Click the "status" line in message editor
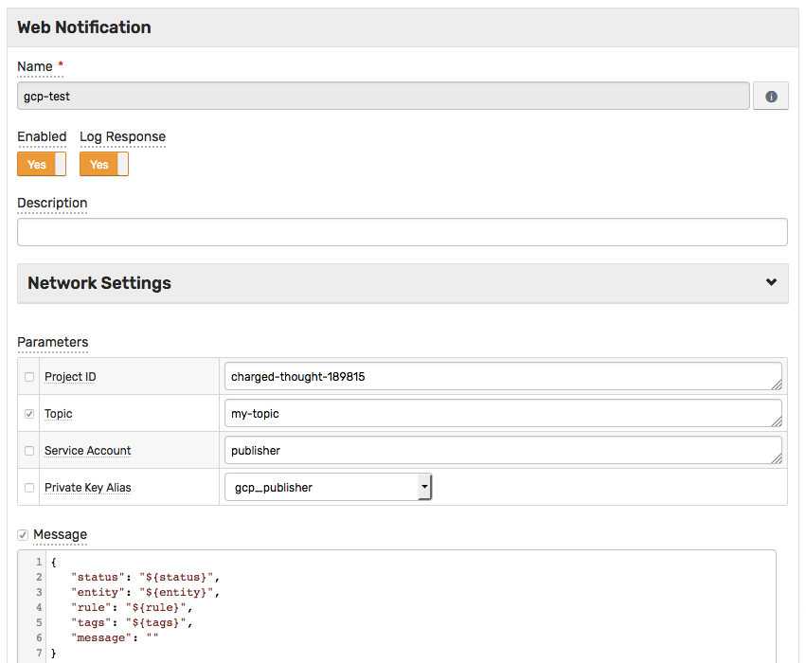Viewport: 806px width, 663px height. click(x=146, y=577)
